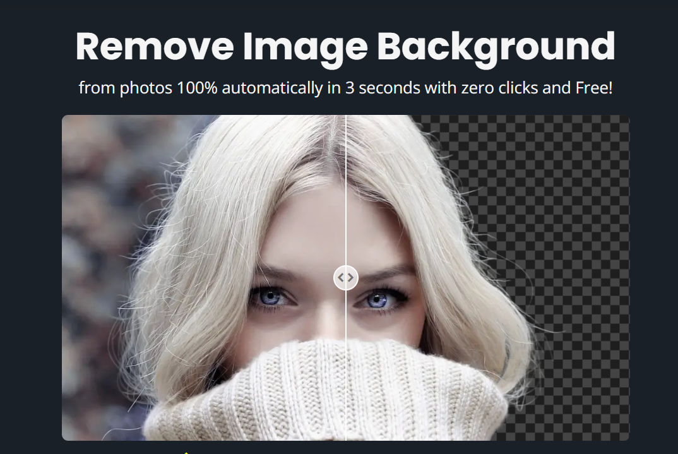The image size is (678, 454).
Task: Click the word "Free!" in the subtitle
Action: click(593, 88)
